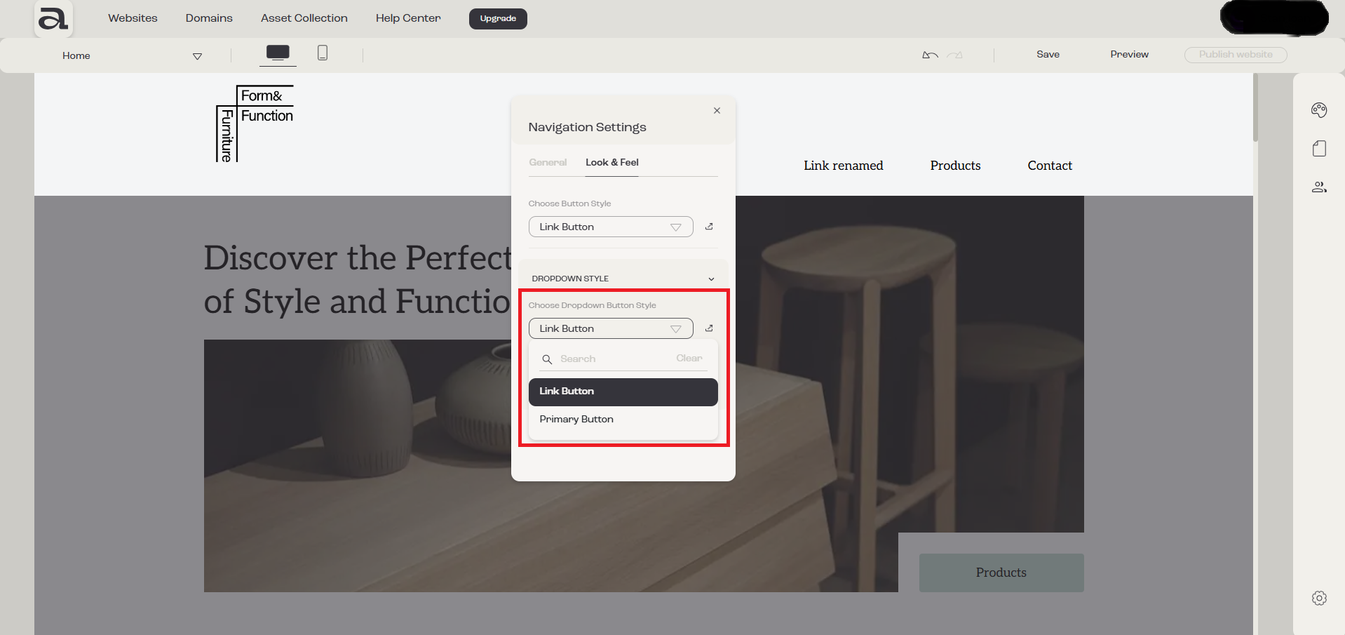Viewport: 1345px width, 635px height.
Task: Edit button style icon next to Choose Button Style
Action: tap(709, 227)
